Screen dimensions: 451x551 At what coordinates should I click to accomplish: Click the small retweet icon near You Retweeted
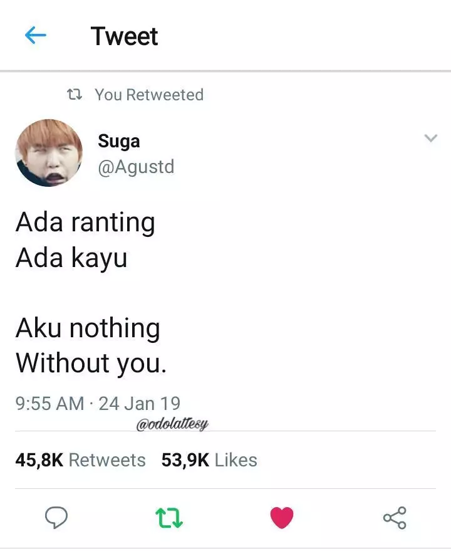point(75,94)
